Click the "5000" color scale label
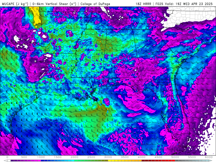216x162 pixels. tap(175, 157)
